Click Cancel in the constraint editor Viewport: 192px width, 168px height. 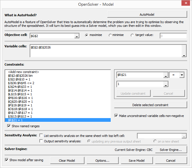169,94
